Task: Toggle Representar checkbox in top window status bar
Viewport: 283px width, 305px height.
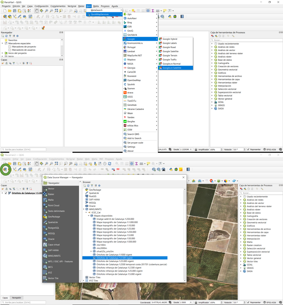Action: (x=248, y=149)
